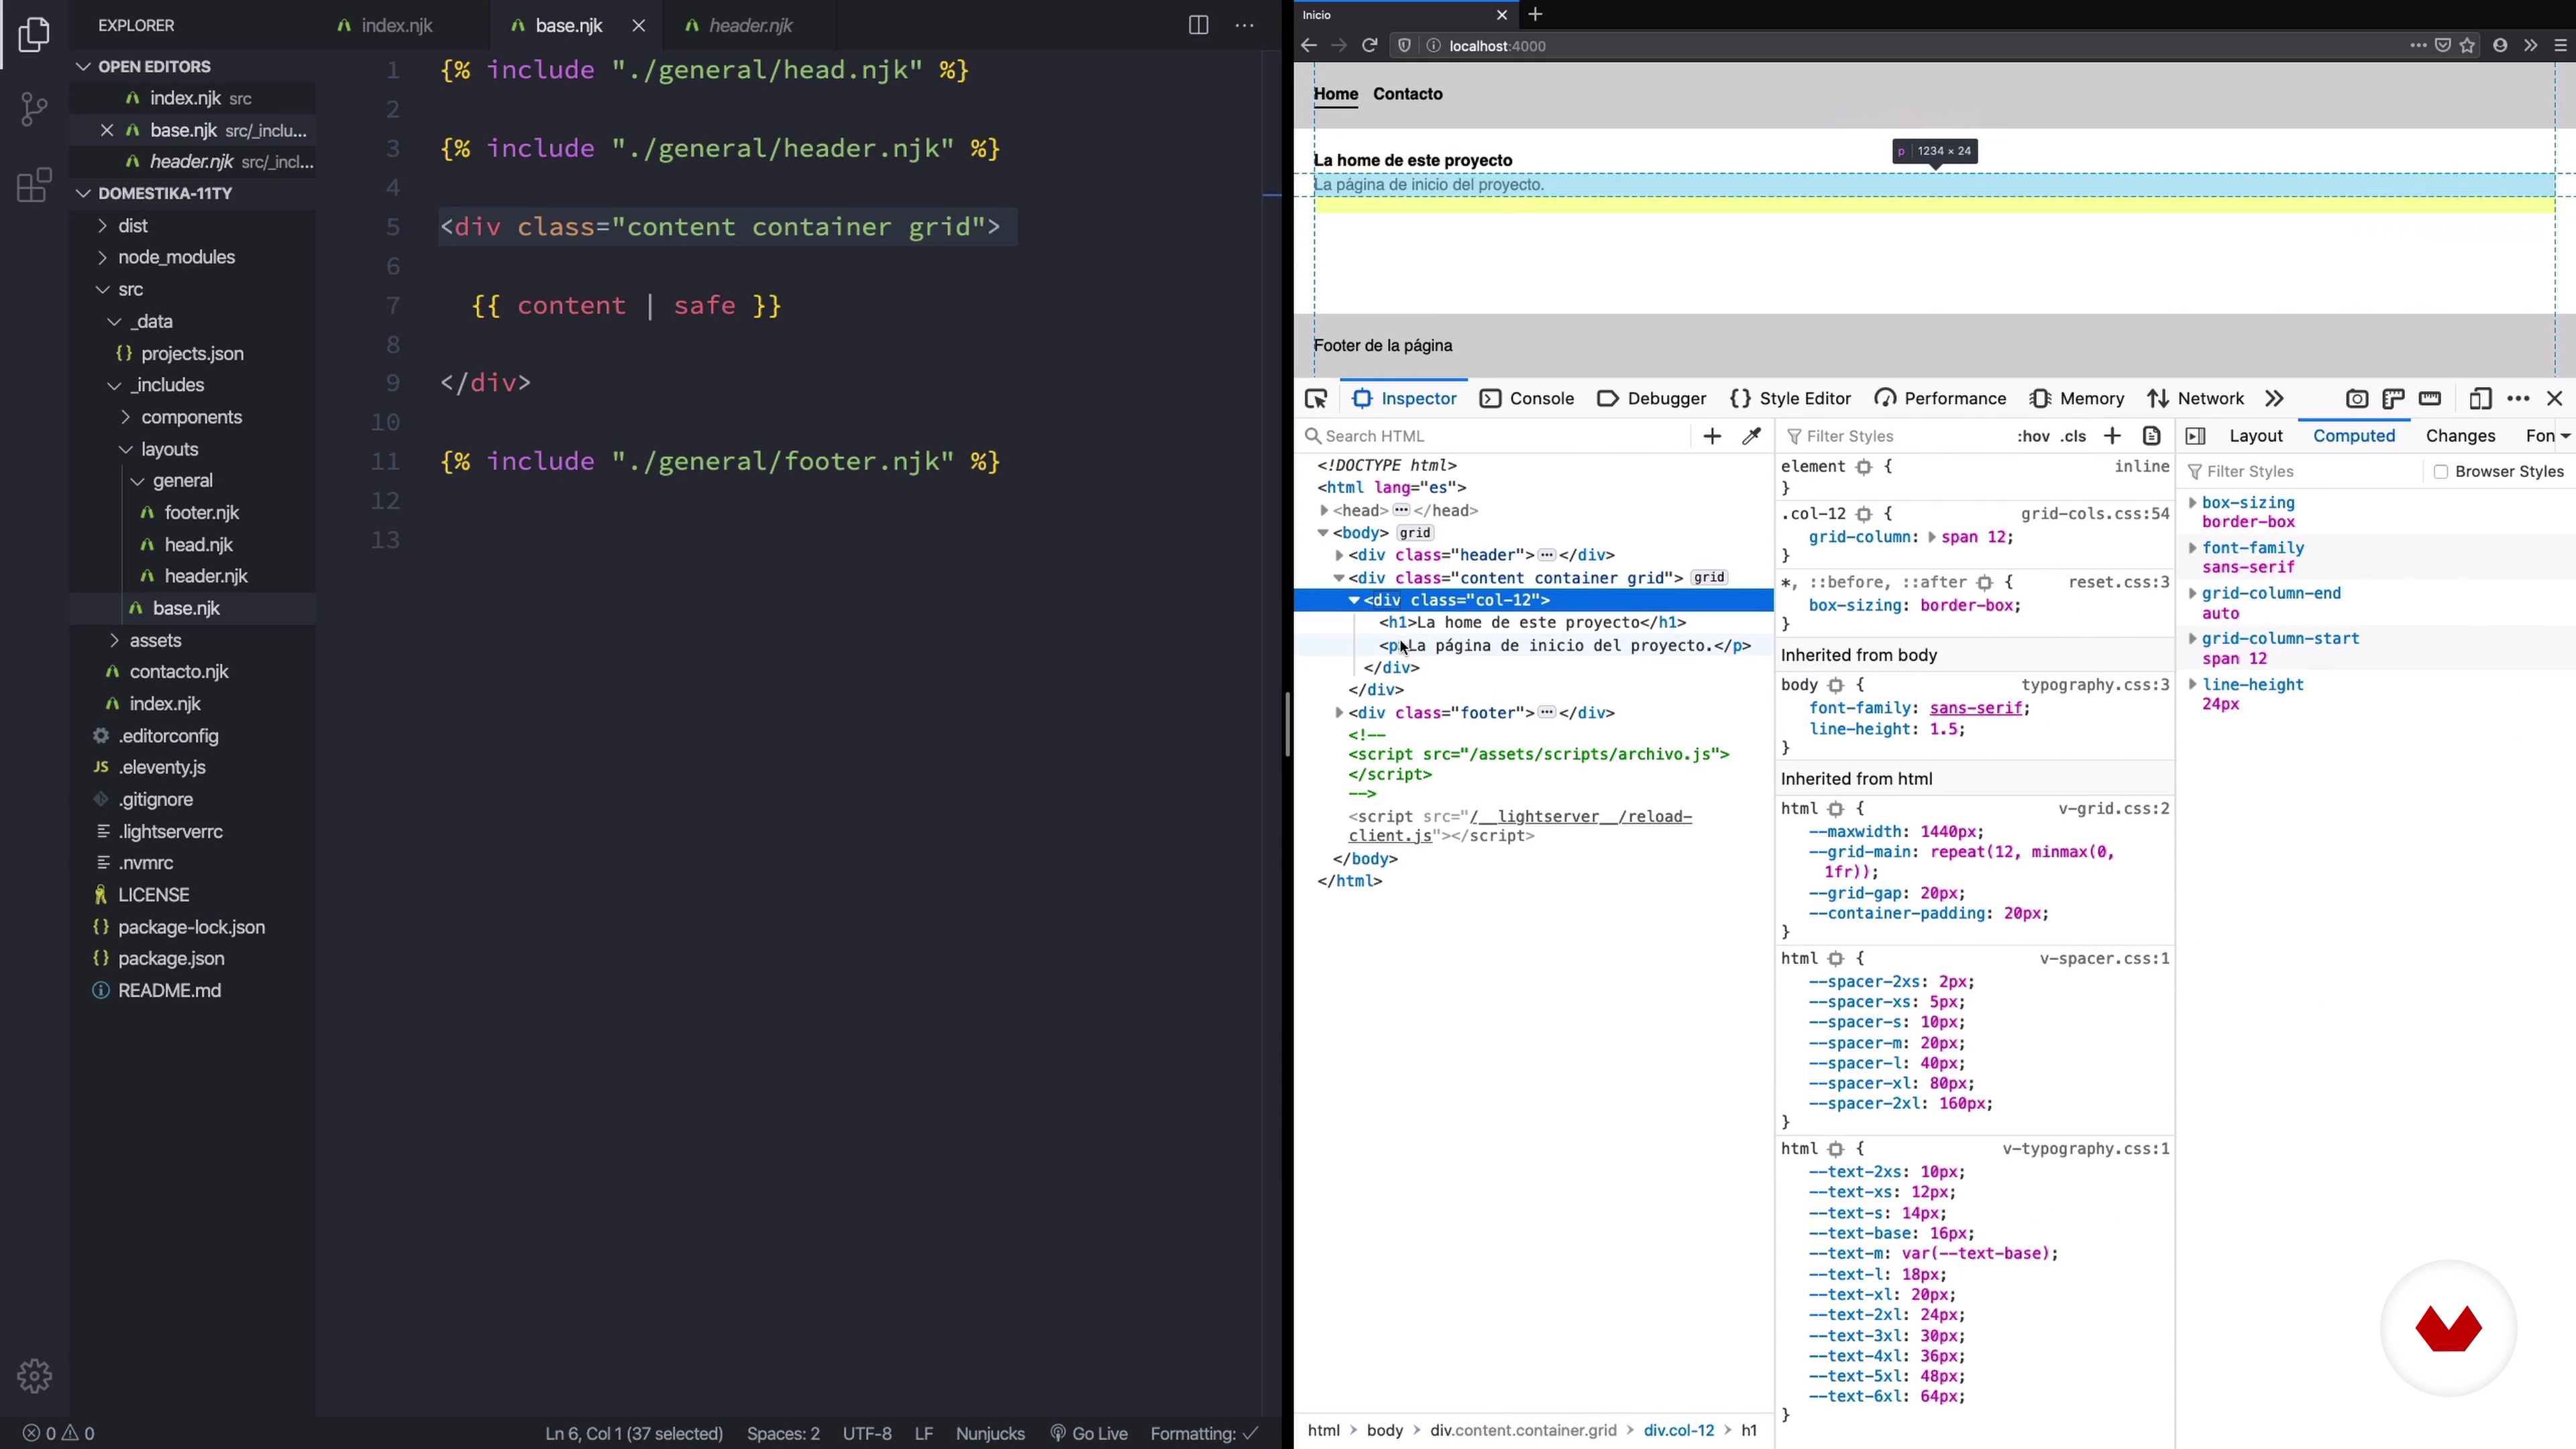This screenshot has width=2576, height=1449.
Task: Split the editor to the right
Action: (x=1198, y=25)
